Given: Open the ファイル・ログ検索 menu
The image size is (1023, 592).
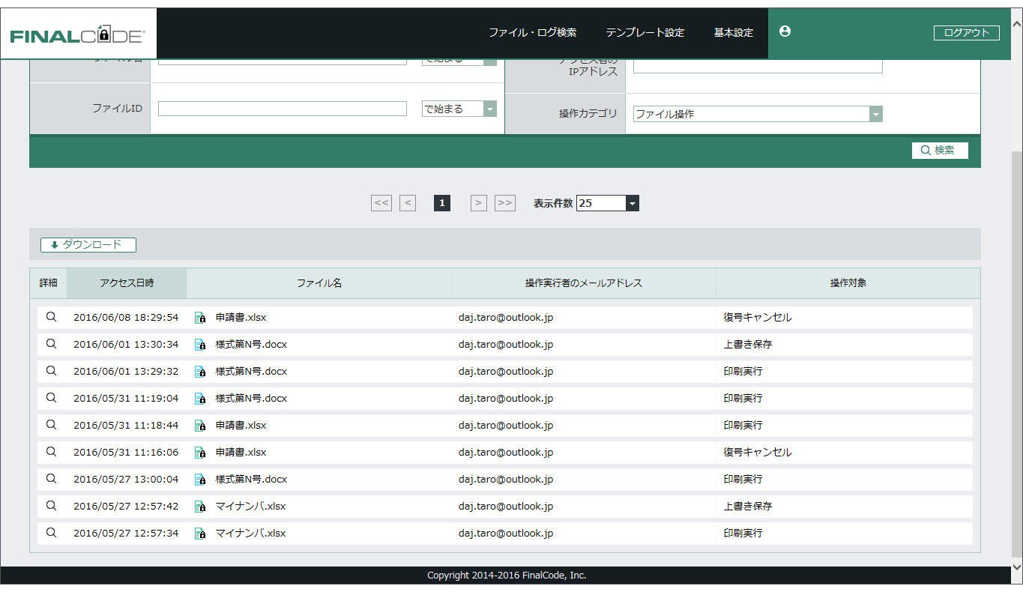Looking at the screenshot, I should pyautogui.click(x=532, y=33).
